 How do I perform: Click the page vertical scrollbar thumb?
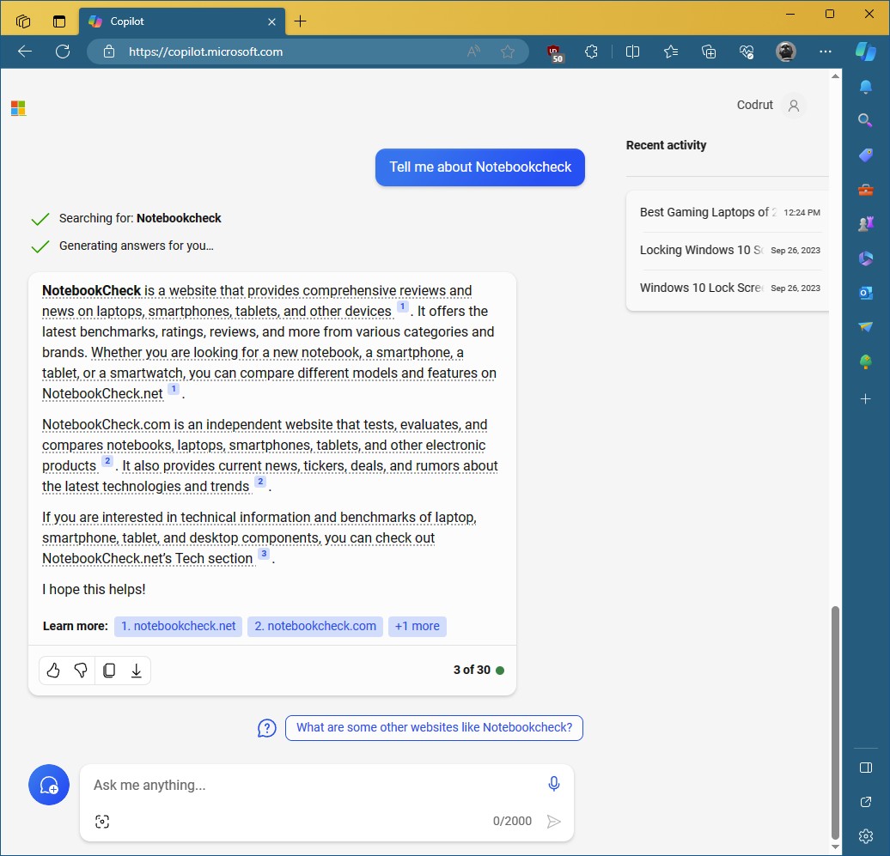coord(834,723)
